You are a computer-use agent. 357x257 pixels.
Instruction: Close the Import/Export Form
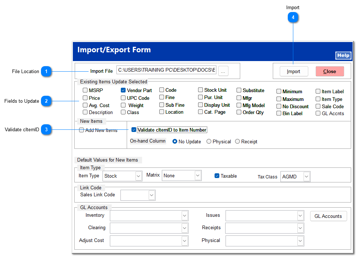(330, 72)
